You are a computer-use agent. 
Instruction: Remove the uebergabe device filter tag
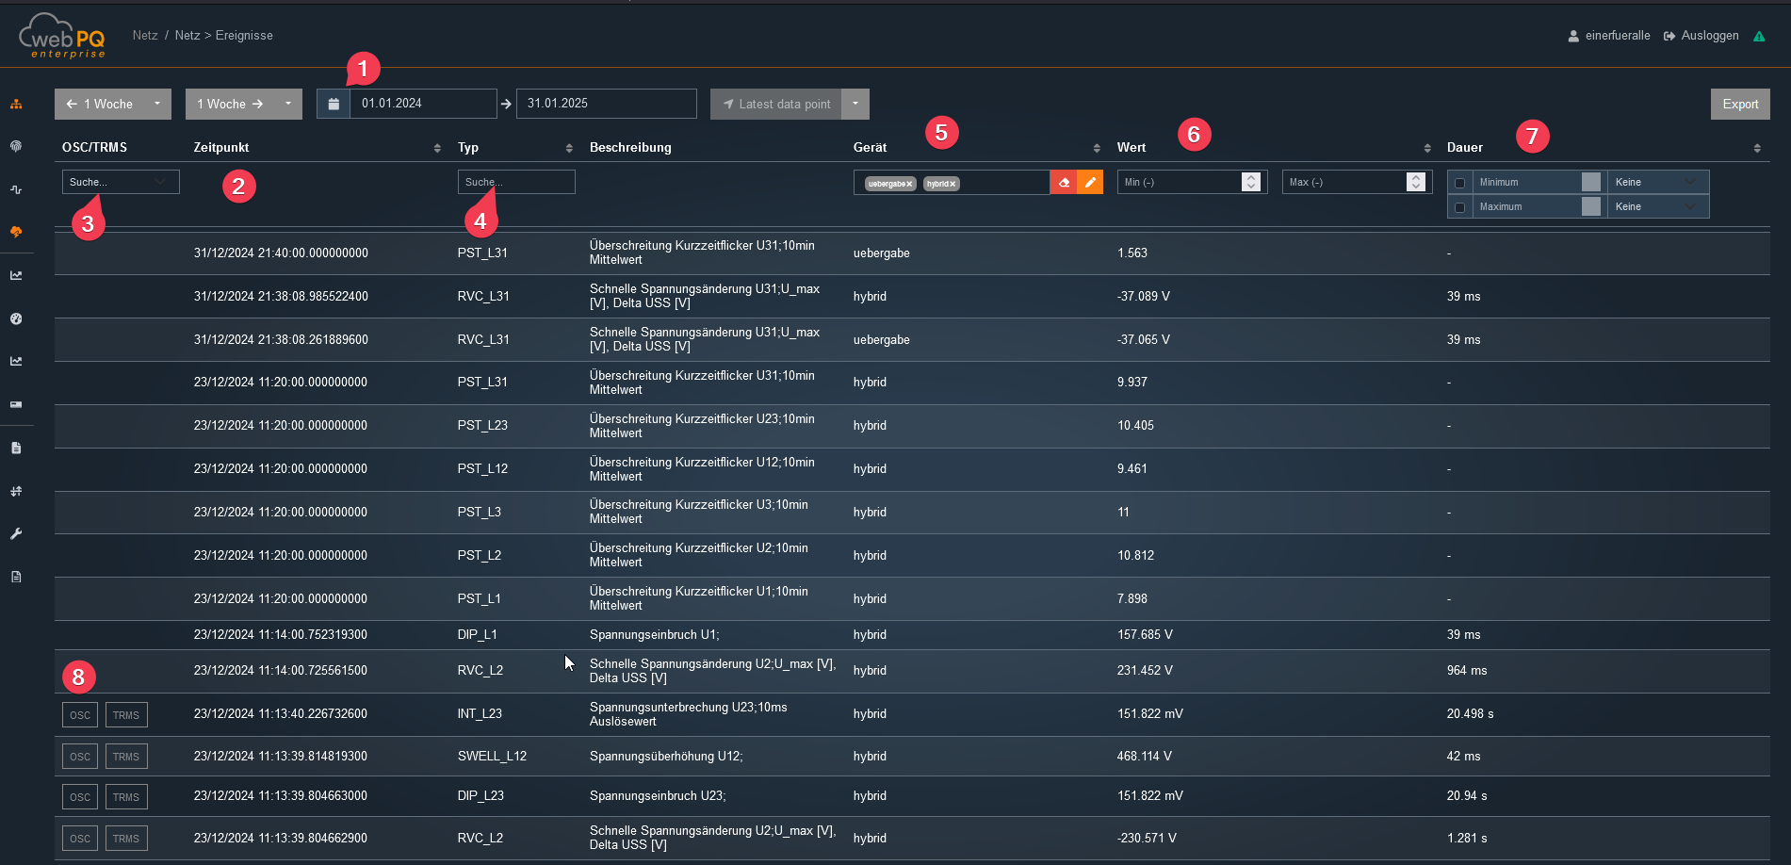click(x=910, y=184)
